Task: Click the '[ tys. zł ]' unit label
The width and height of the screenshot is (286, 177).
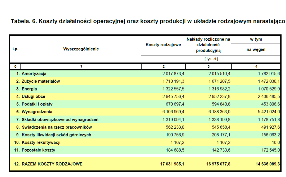Action: [211, 59]
